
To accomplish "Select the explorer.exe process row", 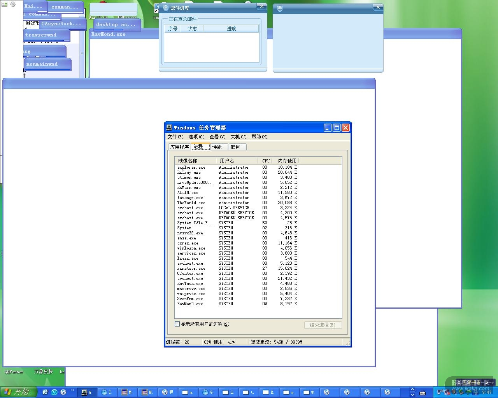I will click(237, 168).
